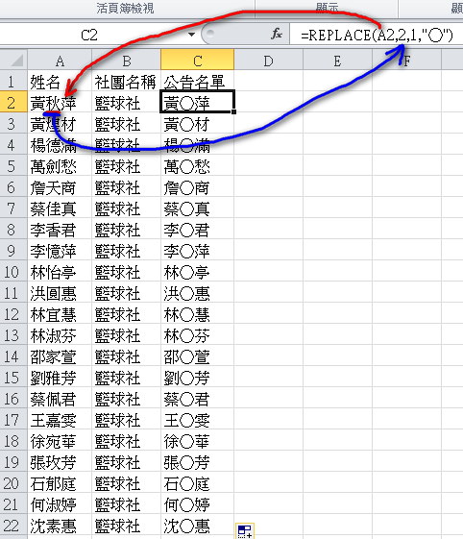Screen dimensions: 463x539
Task: Select column D header
Action: 268,60
